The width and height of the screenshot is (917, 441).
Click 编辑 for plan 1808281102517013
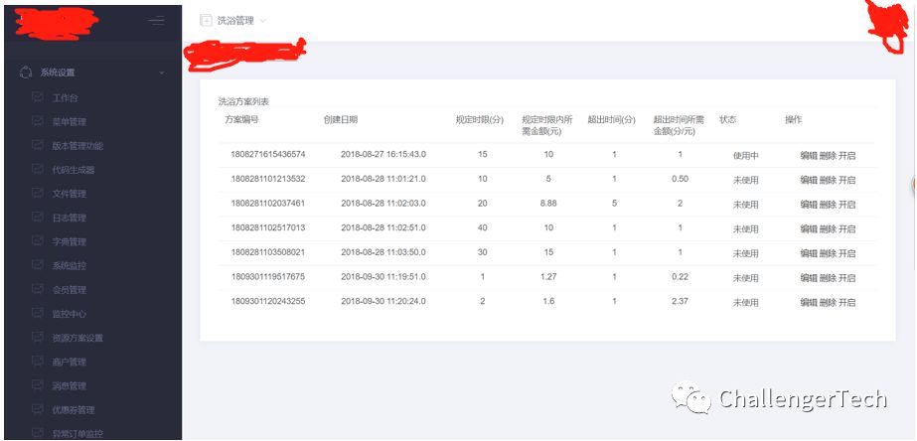point(809,228)
